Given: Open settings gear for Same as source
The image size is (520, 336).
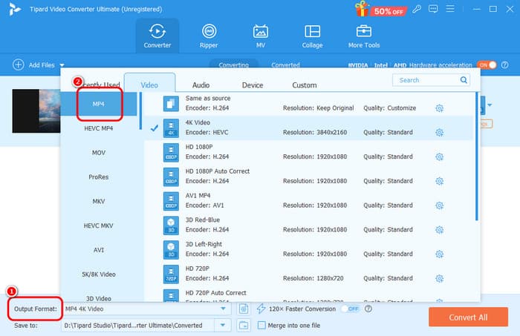Looking at the screenshot, I should click(440, 108).
